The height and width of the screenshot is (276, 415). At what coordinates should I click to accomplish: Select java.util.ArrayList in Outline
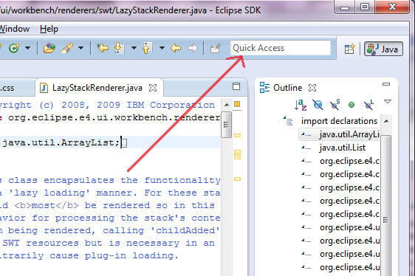point(349,134)
